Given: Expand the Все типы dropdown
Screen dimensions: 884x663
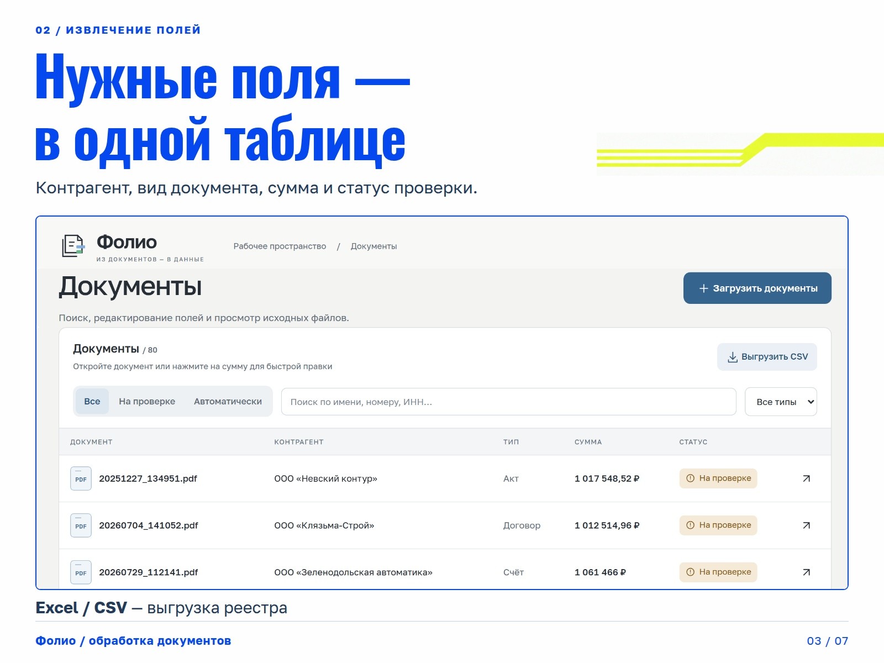Looking at the screenshot, I should [x=781, y=402].
